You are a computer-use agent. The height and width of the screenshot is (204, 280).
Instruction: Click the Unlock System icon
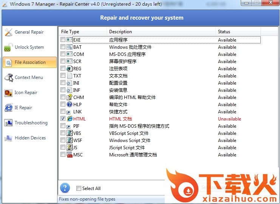click(8, 48)
